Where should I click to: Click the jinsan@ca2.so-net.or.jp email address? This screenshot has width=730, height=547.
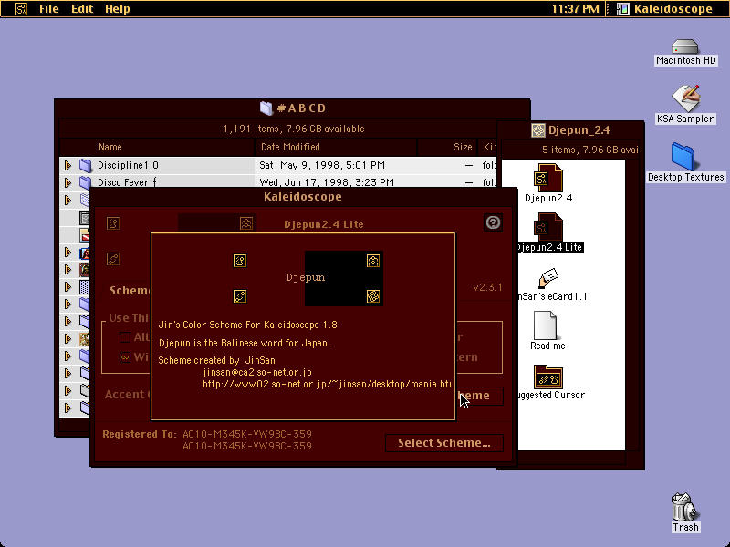click(x=257, y=372)
